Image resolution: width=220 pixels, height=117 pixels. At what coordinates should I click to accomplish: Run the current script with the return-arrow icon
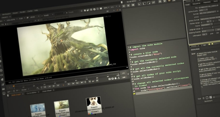(153, 2)
